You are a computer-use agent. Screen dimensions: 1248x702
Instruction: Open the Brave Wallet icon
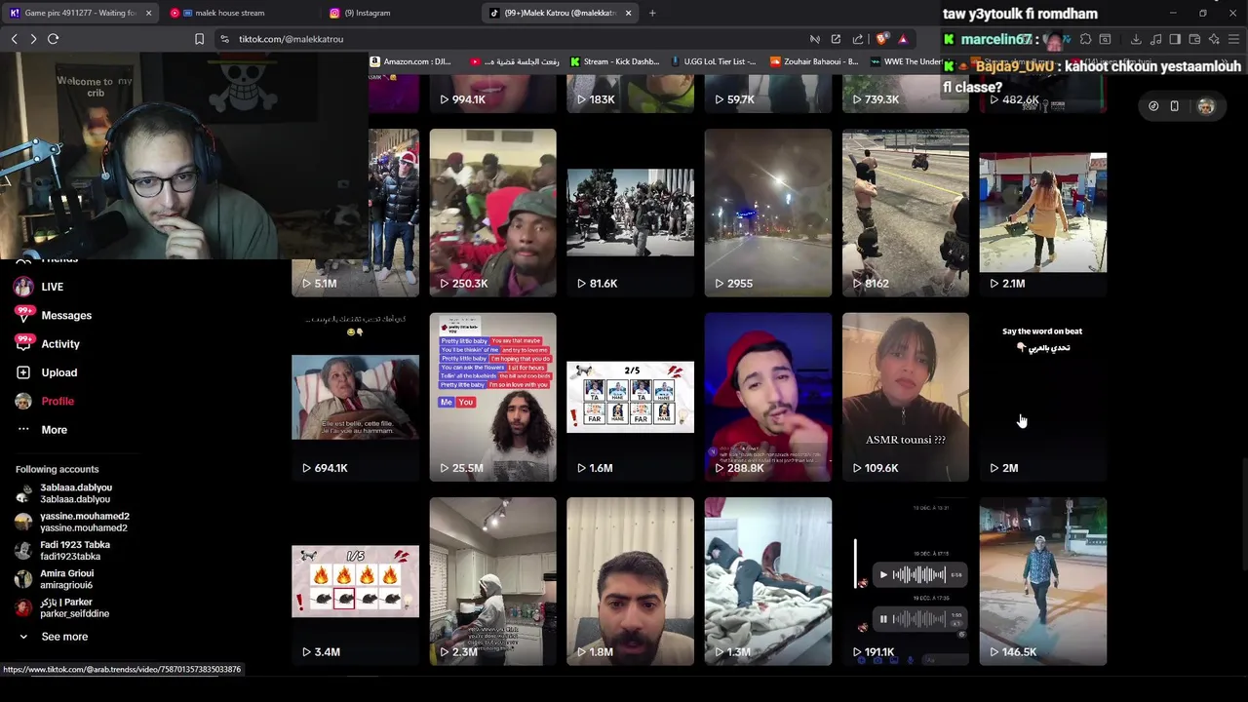(x=1194, y=39)
